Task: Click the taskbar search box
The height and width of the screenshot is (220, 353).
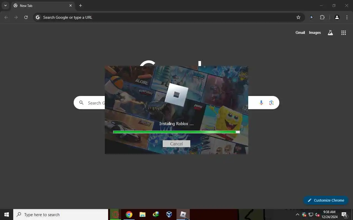Action: tap(61, 215)
